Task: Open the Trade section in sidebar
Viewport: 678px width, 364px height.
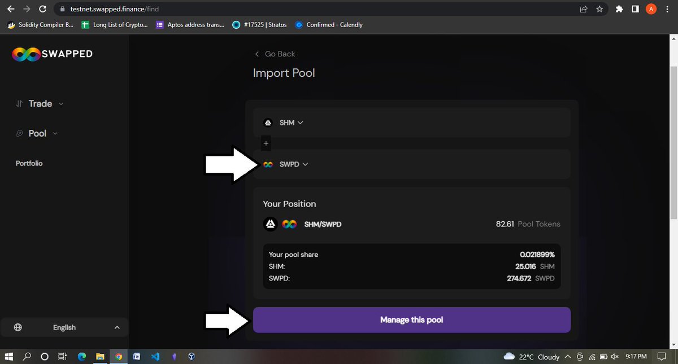Action: point(40,104)
